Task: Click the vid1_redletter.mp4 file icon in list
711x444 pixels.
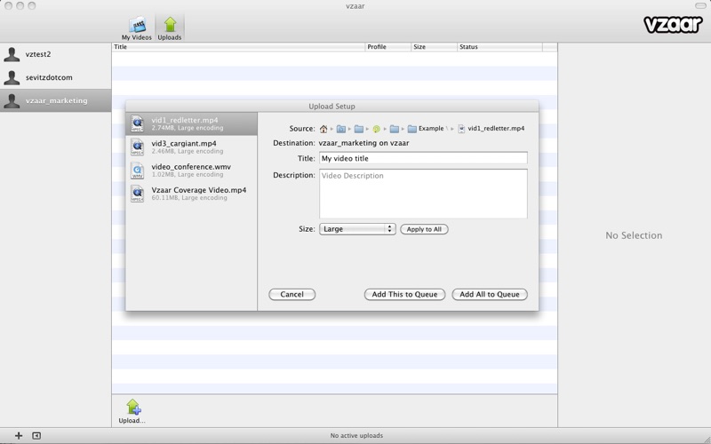Action: pos(138,123)
